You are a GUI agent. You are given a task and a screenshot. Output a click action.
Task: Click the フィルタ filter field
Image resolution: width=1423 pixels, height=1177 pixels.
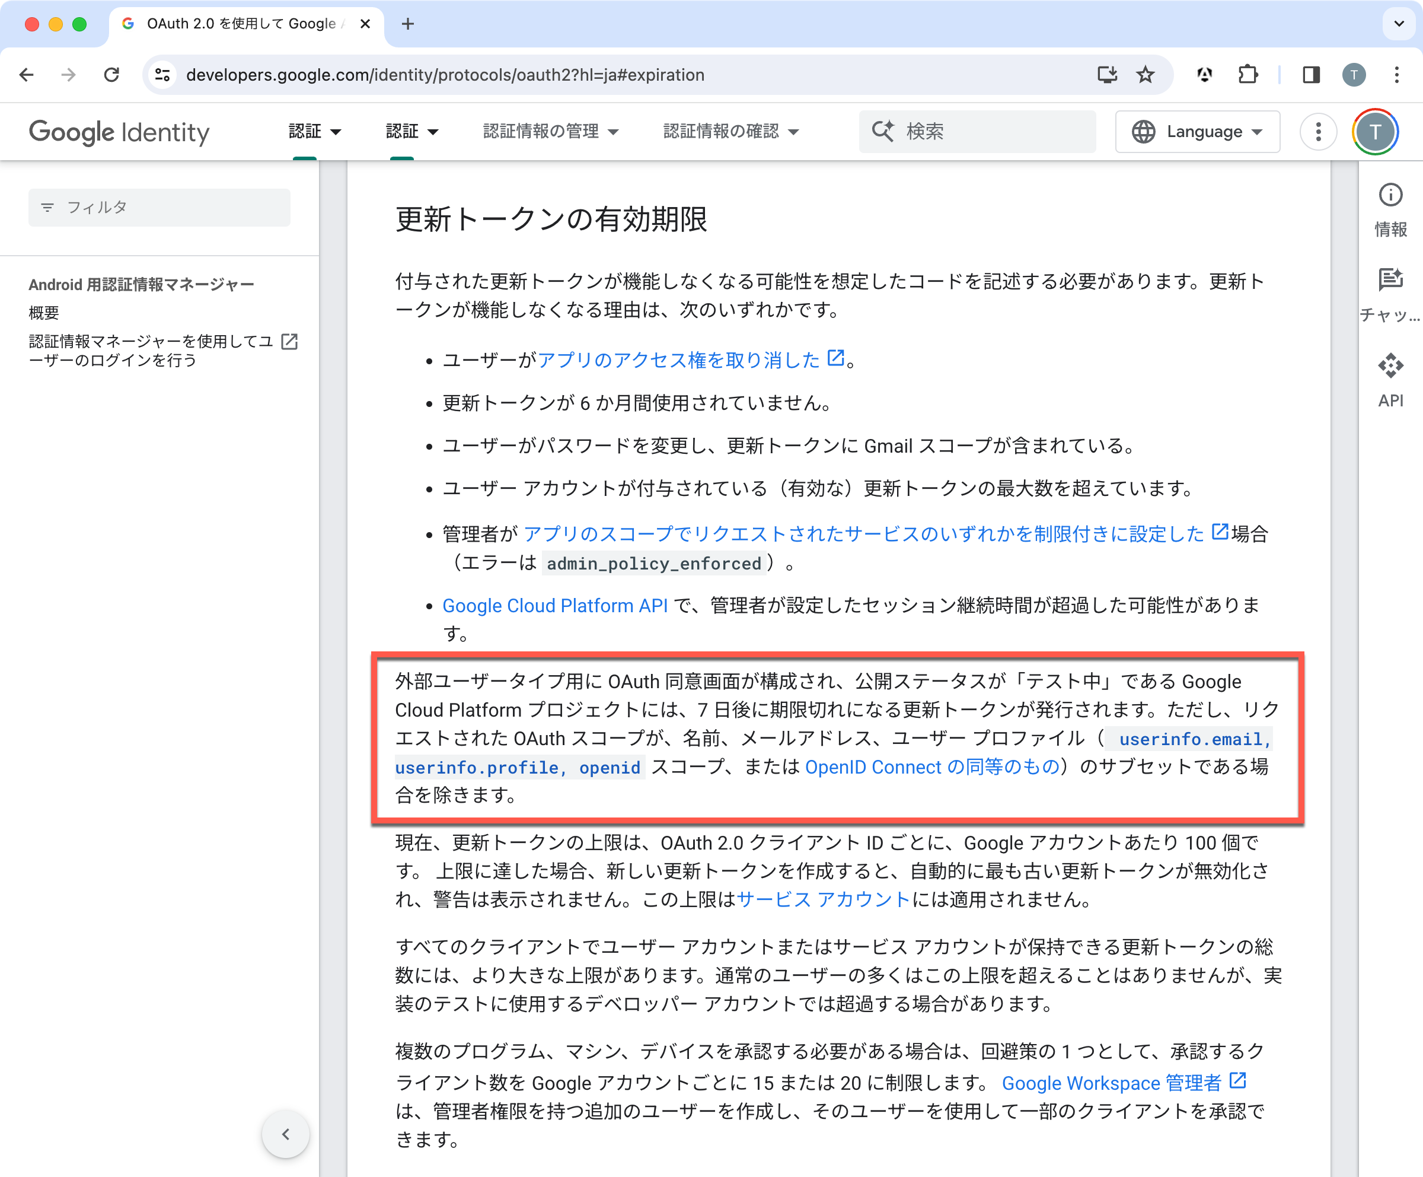coord(159,208)
